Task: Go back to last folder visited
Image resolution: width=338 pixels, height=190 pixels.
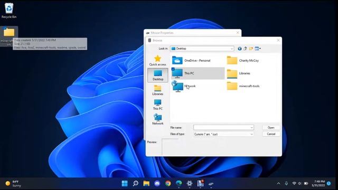Action: [239, 49]
